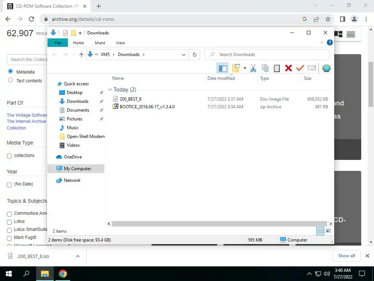Click Chrome's reload page icon
374x281 pixels.
click(31, 19)
